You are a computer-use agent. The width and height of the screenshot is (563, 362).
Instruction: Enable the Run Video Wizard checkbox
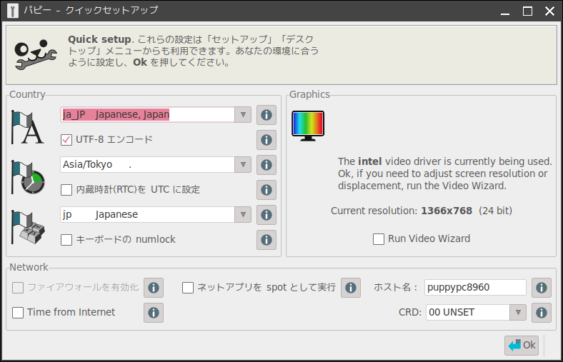[379, 239]
